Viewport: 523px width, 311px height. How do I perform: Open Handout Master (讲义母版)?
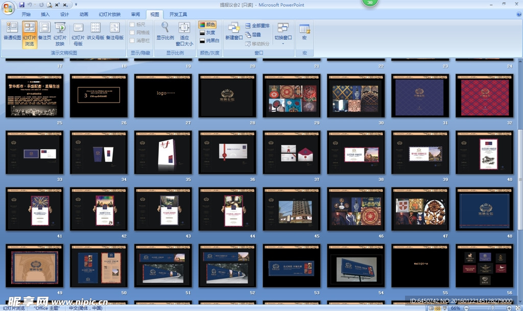pyautogui.click(x=96, y=32)
